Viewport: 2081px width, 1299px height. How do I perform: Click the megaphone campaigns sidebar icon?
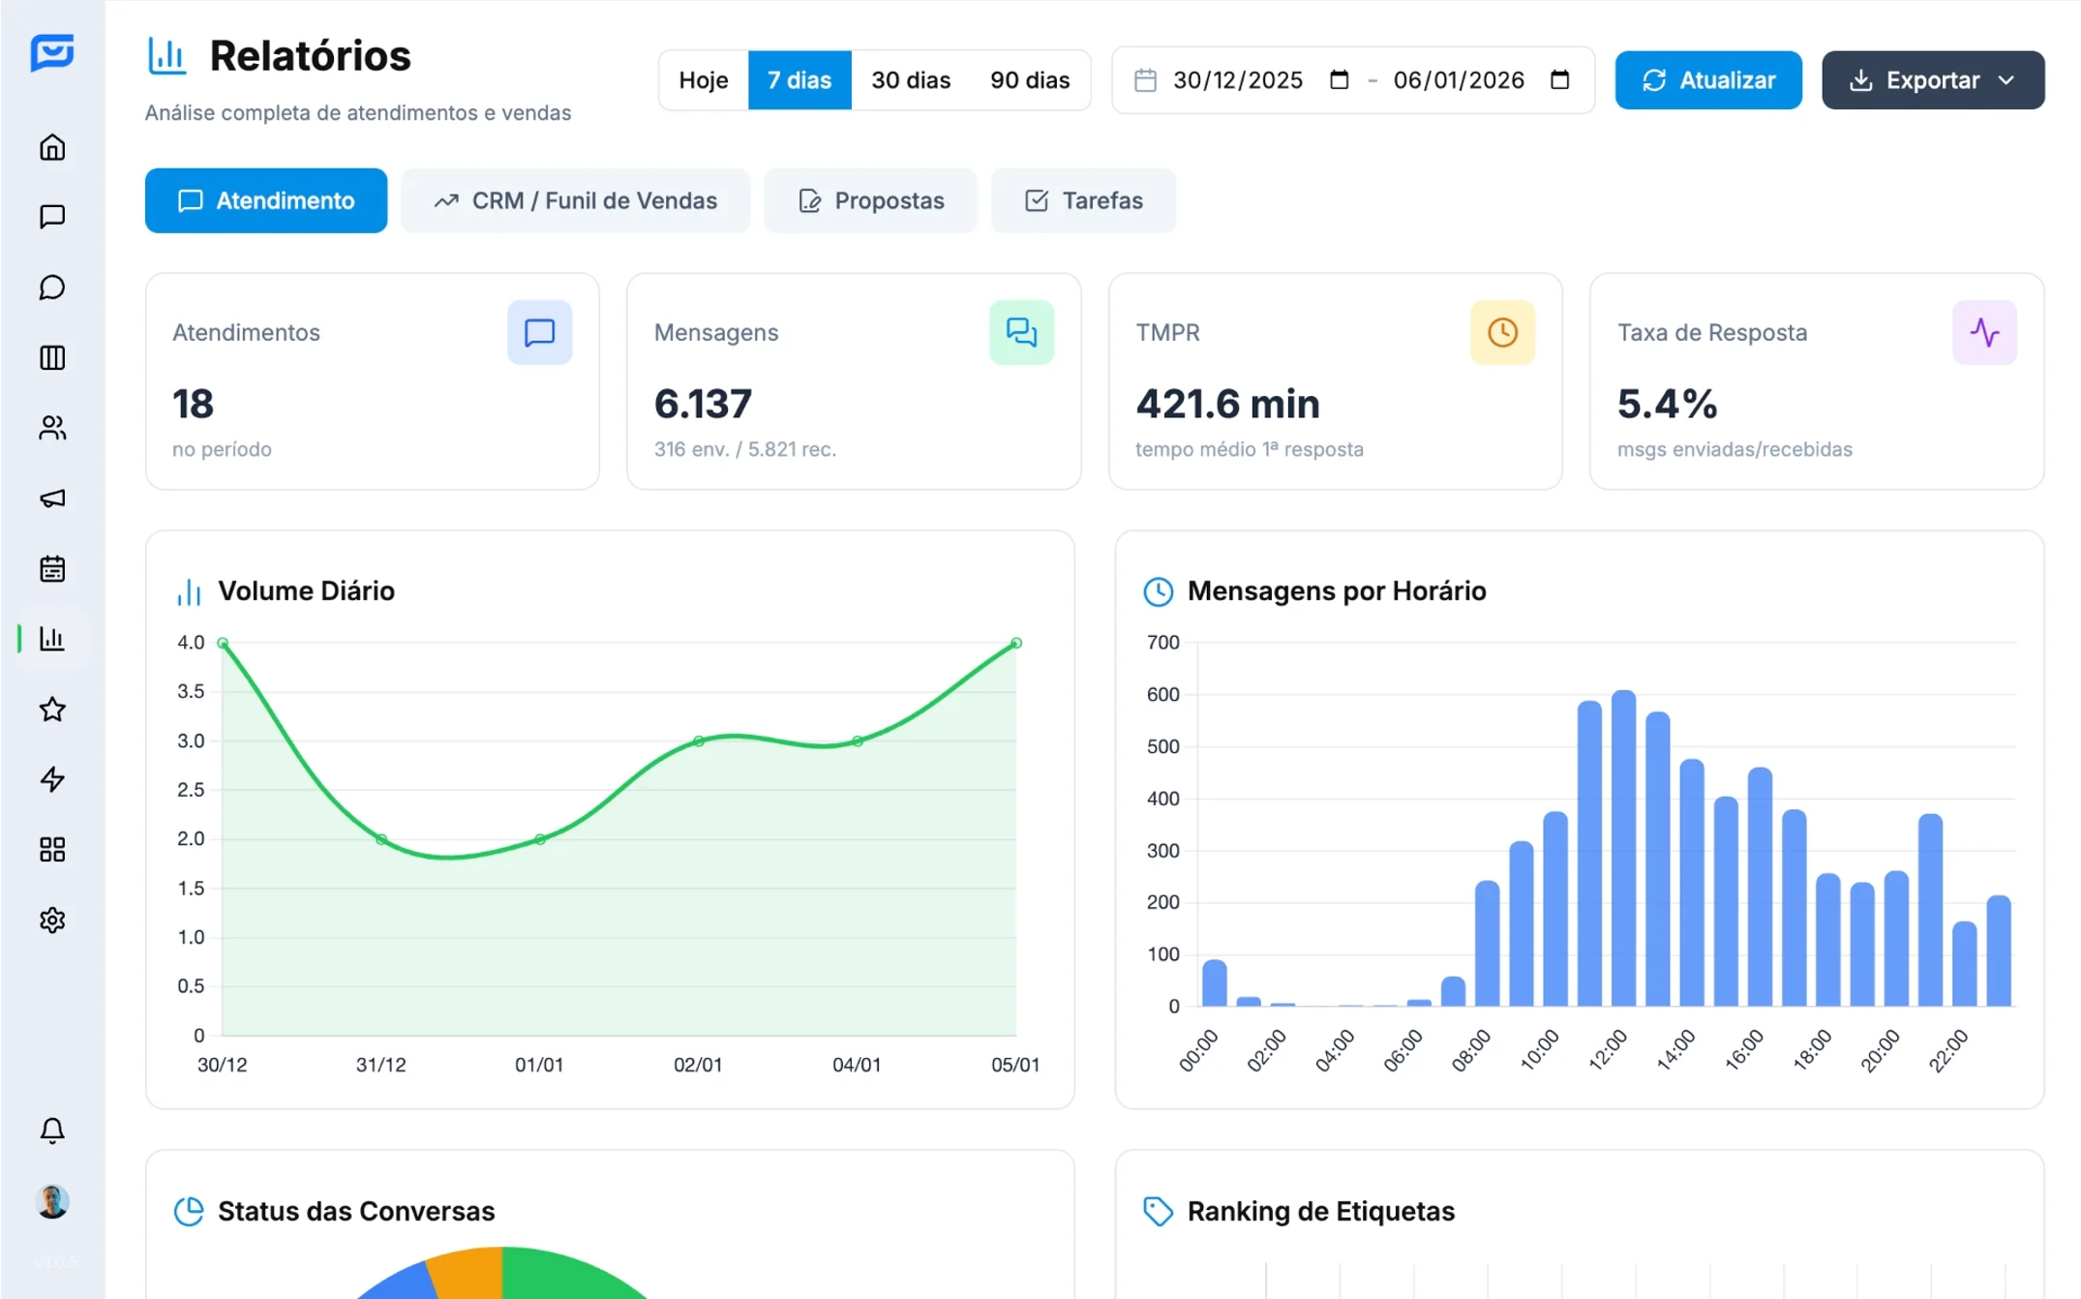[x=52, y=498]
